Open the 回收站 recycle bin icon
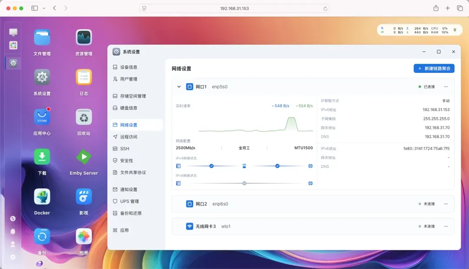 pos(84,117)
